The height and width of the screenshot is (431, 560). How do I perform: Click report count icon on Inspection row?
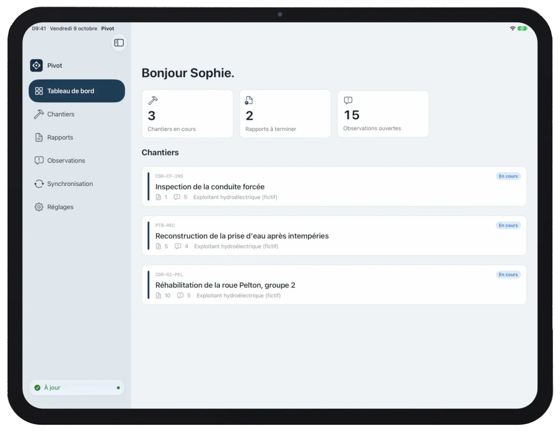(159, 198)
